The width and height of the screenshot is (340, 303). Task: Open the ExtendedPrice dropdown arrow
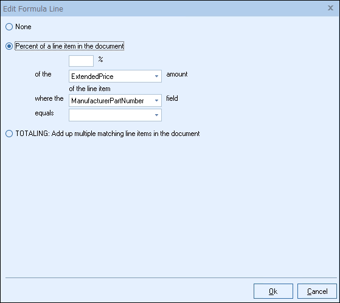point(156,76)
